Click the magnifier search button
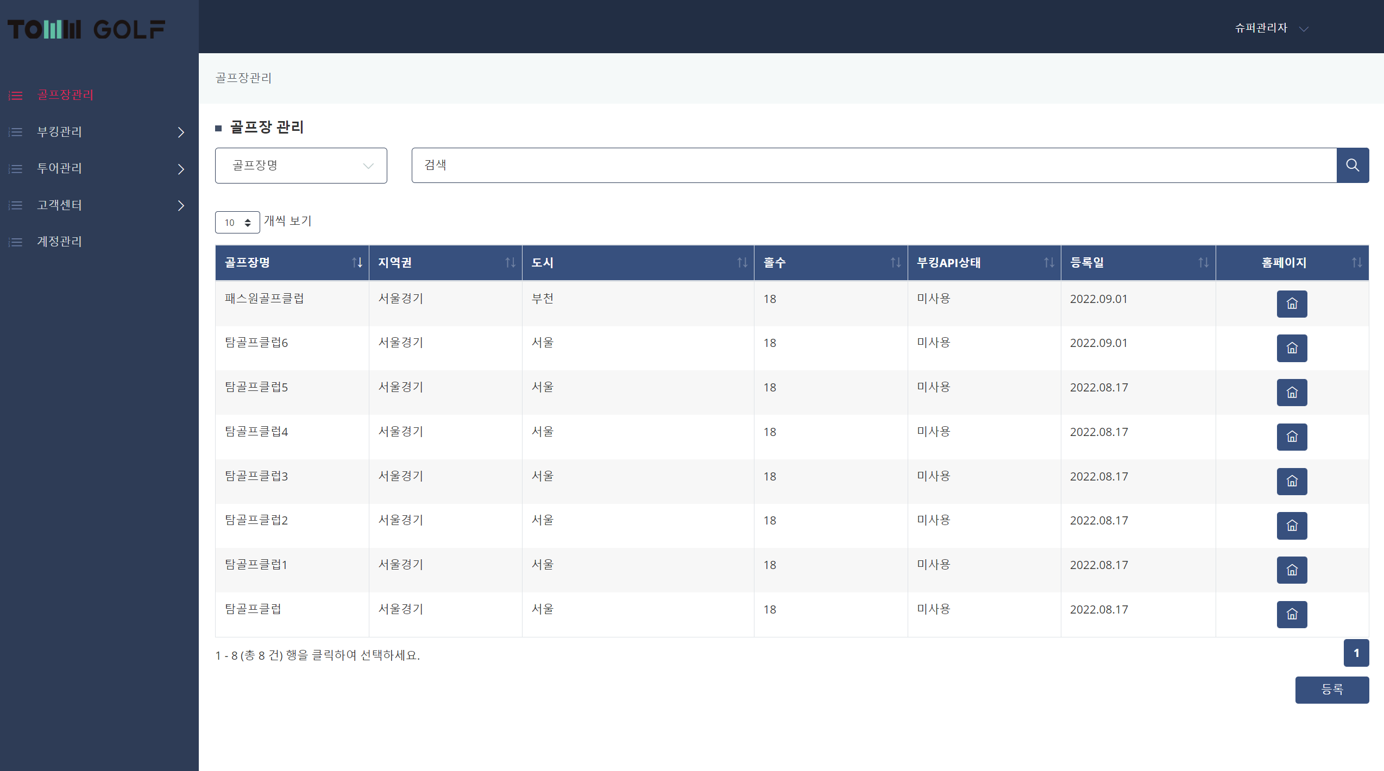The image size is (1384, 771). (1352, 166)
